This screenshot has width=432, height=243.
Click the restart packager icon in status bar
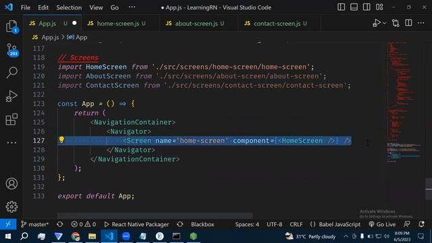tap(180, 224)
